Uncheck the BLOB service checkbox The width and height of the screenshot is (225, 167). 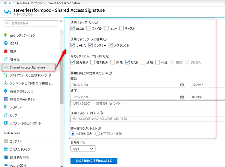(x=73, y=28)
